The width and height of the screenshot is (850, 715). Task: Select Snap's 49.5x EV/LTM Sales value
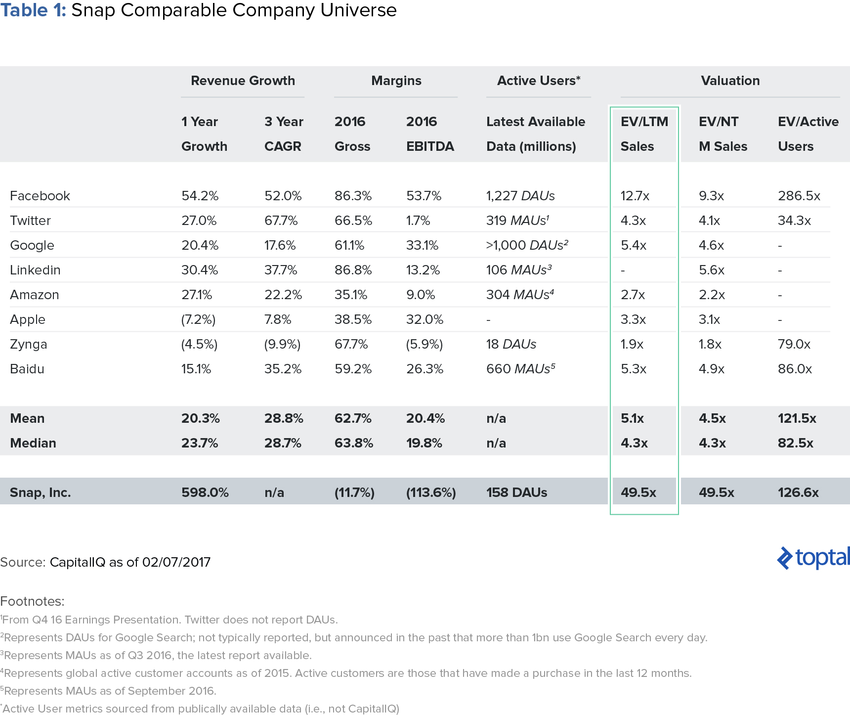638,492
